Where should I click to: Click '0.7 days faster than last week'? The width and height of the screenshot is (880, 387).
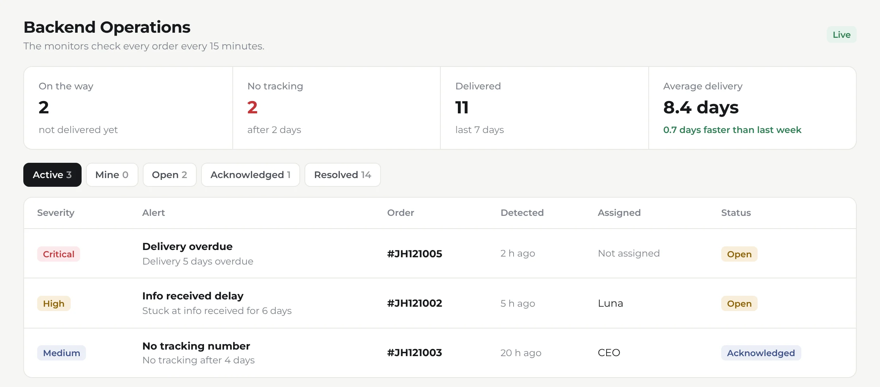pyautogui.click(x=732, y=130)
